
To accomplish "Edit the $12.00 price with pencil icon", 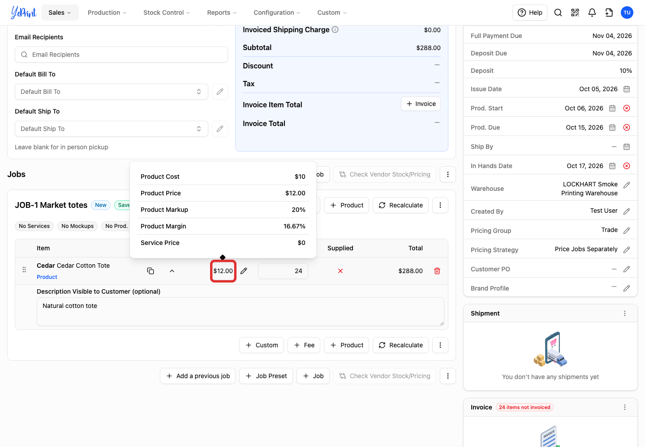I will [x=244, y=271].
